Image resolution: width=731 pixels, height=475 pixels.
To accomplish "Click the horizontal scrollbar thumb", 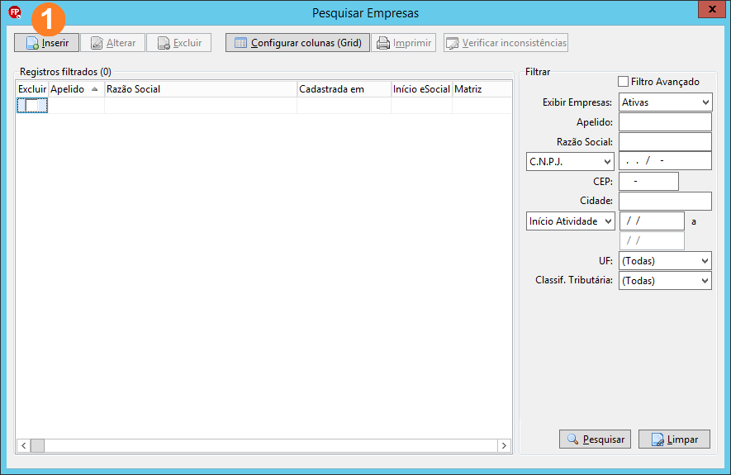I will pyautogui.click(x=37, y=445).
